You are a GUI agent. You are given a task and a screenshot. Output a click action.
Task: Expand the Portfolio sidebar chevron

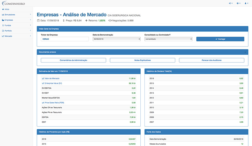[30, 30]
